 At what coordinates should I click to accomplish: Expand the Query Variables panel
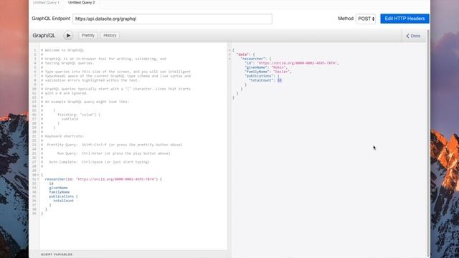click(x=57, y=254)
